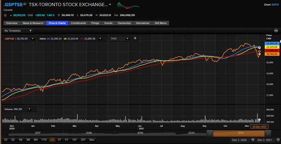Click the 2017 section in range navigator

click(x=37, y=133)
